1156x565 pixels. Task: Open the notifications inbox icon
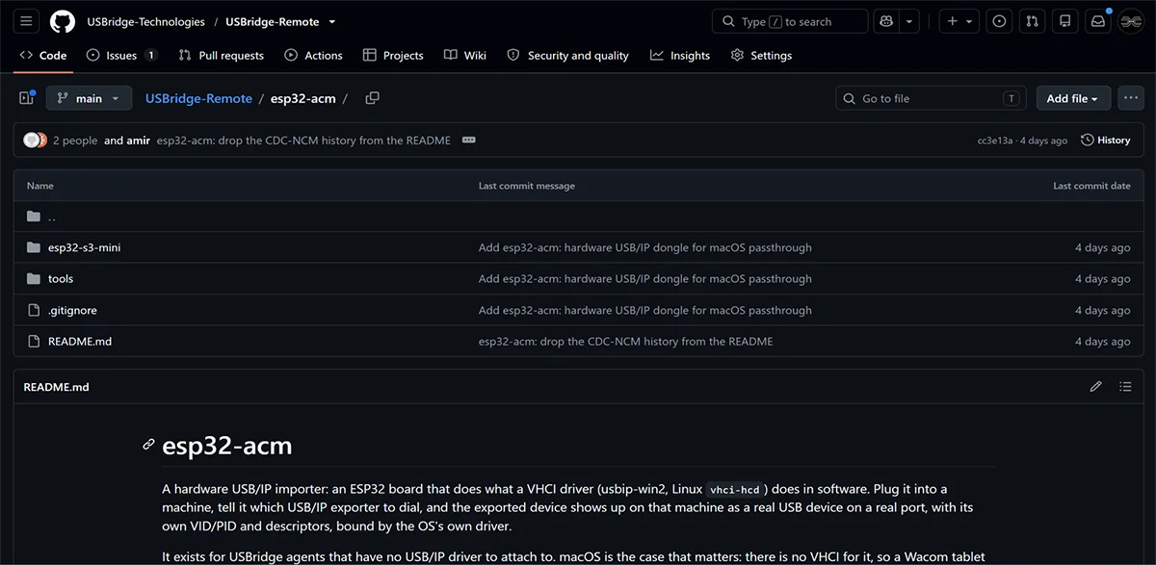click(1097, 21)
